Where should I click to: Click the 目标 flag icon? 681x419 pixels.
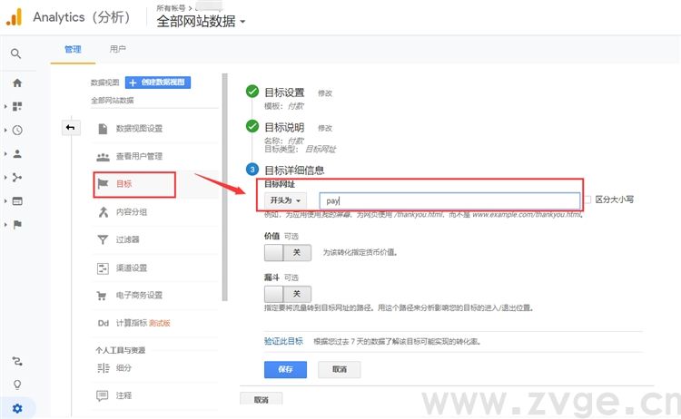pos(103,184)
